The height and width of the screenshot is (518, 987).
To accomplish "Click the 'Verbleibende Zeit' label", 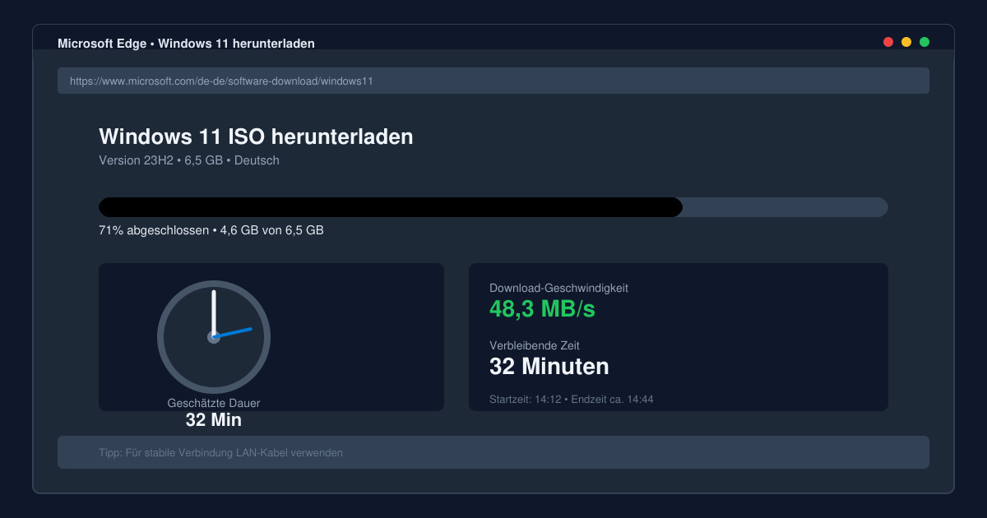I will pyautogui.click(x=535, y=345).
